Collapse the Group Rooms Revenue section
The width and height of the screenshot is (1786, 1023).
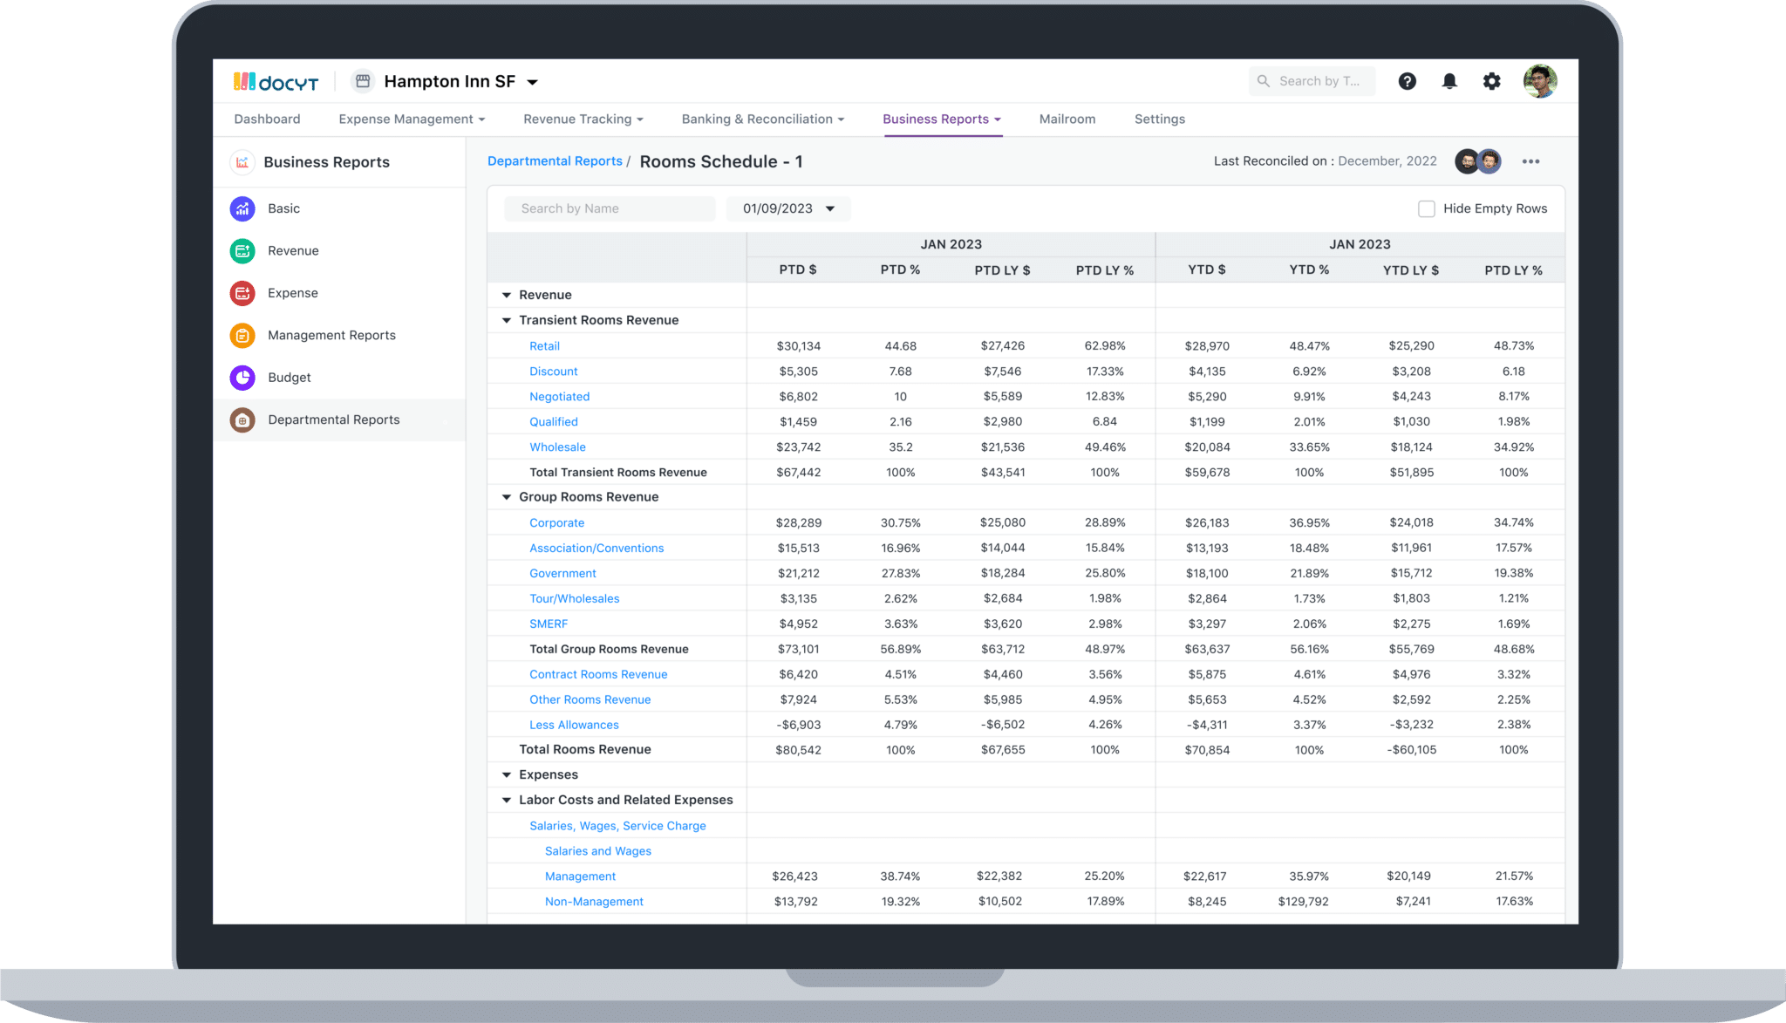pos(507,497)
